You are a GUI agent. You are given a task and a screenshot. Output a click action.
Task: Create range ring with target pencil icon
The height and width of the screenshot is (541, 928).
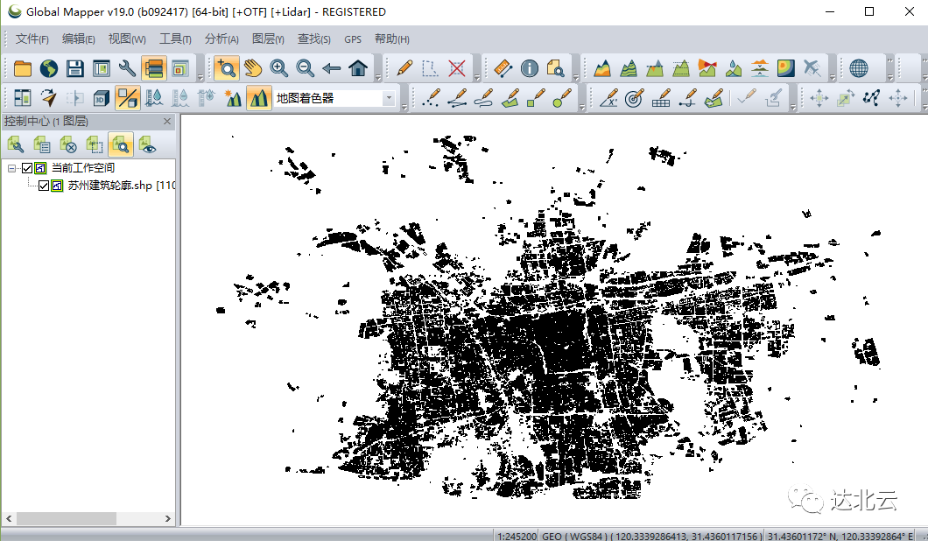(634, 98)
